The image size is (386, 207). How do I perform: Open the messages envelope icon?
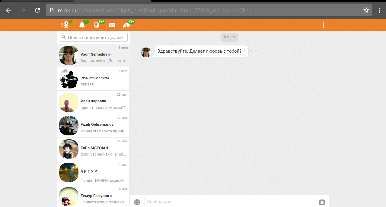pyautogui.click(x=112, y=25)
